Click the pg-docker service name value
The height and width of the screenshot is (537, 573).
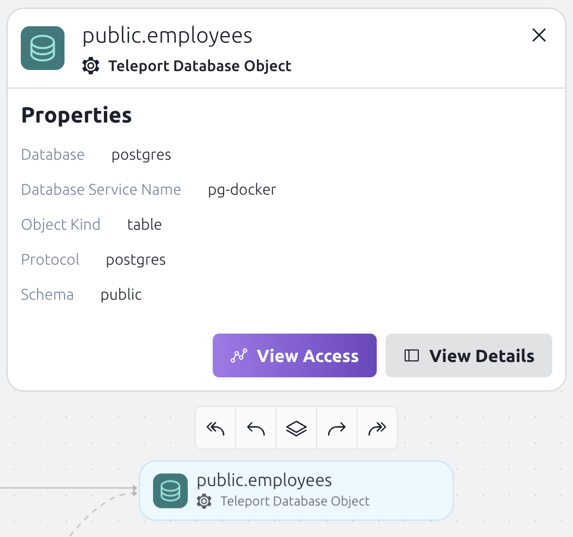point(242,189)
